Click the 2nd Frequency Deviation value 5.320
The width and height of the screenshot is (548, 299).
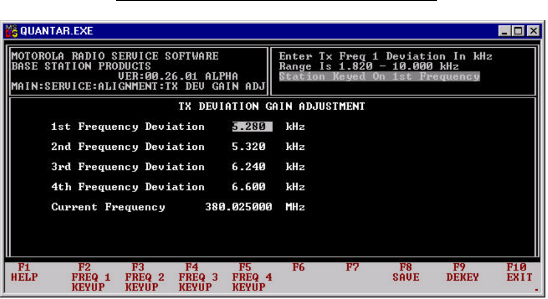point(249,147)
